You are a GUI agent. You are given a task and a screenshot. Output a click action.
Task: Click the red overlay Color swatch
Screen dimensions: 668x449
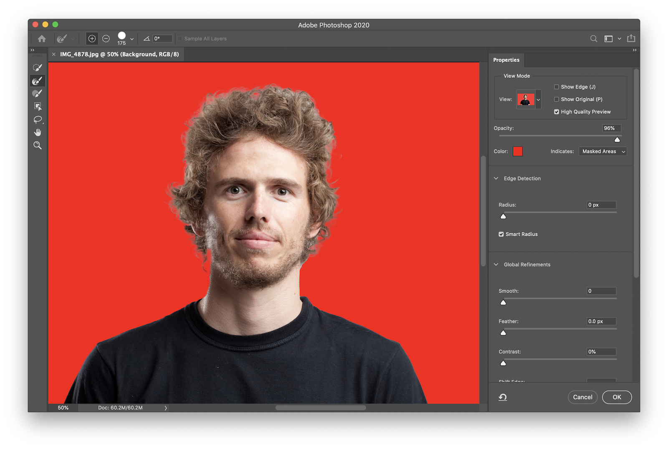(517, 152)
